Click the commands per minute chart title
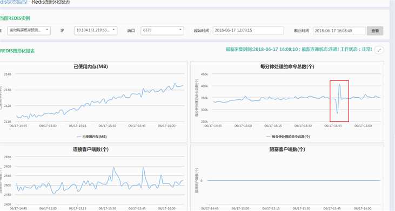The width and height of the screenshot is (395, 211). coord(287,66)
